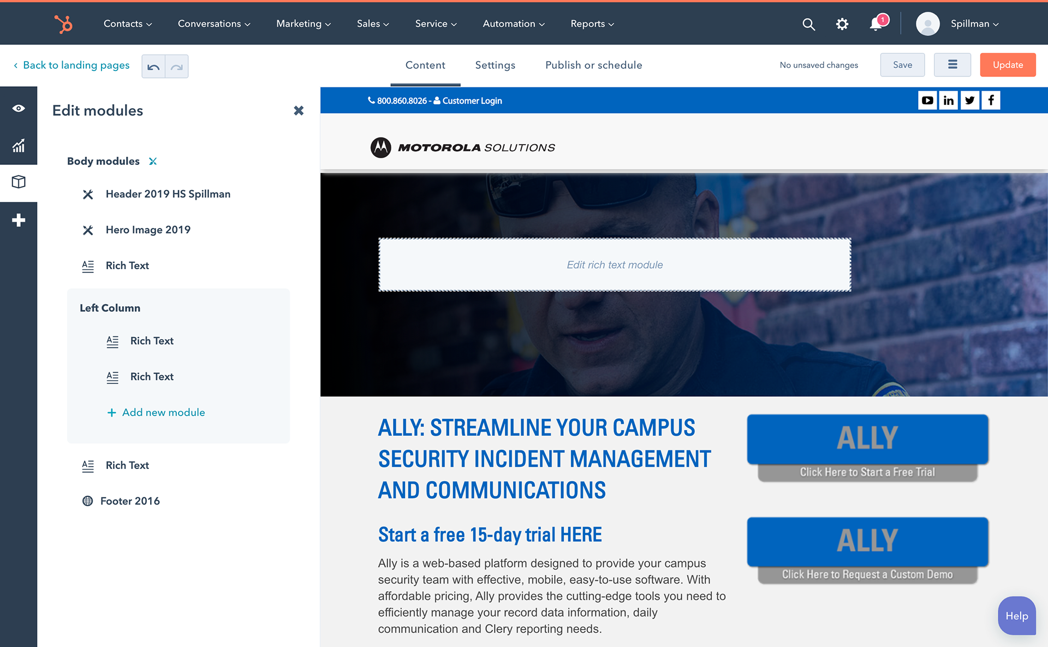Select the Footer 2016 module

point(130,501)
